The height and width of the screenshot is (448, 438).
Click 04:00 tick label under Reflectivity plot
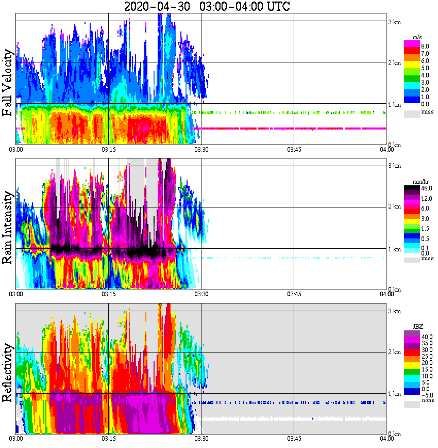(x=386, y=439)
